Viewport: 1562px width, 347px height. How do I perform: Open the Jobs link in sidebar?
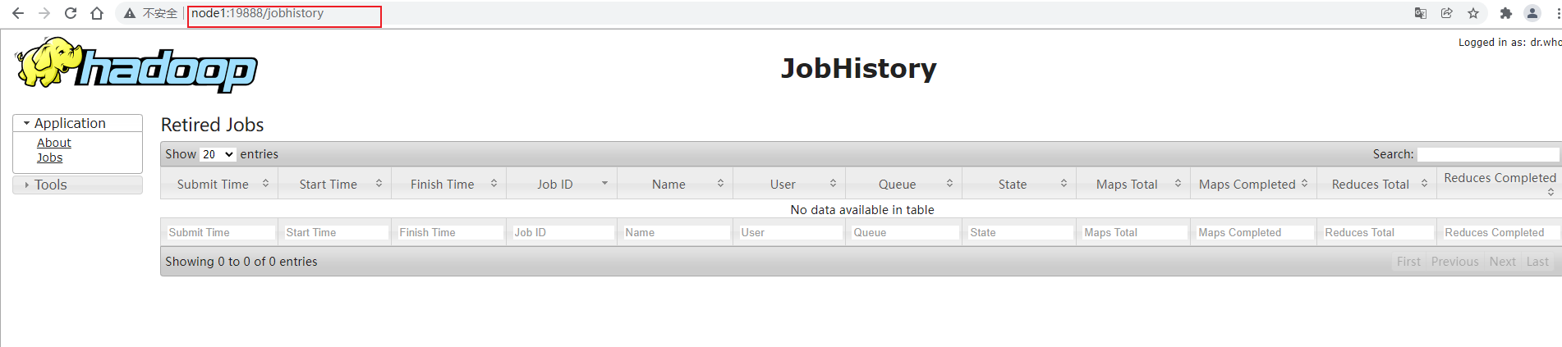coord(49,158)
